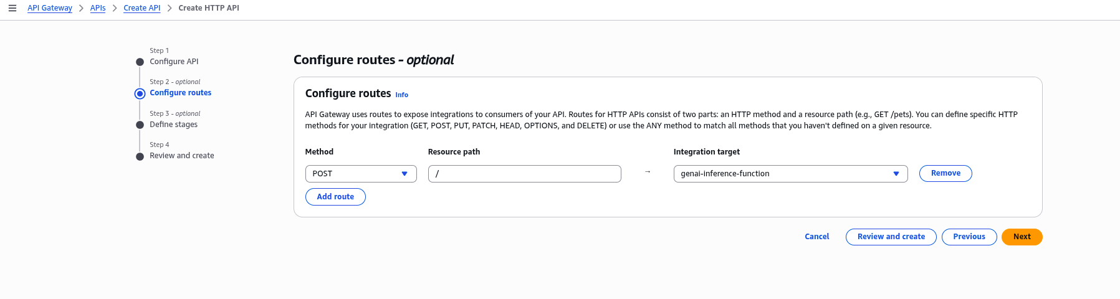Click the Integration target dropdown arrow
Screen dimensions: 1120x299
(896, 174)
